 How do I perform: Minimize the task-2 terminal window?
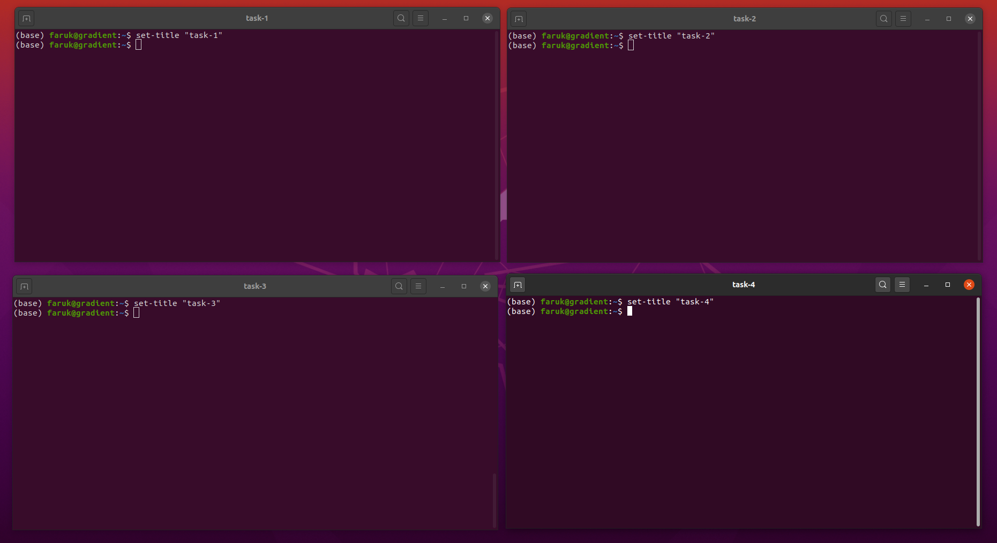(x=927, y=19)
